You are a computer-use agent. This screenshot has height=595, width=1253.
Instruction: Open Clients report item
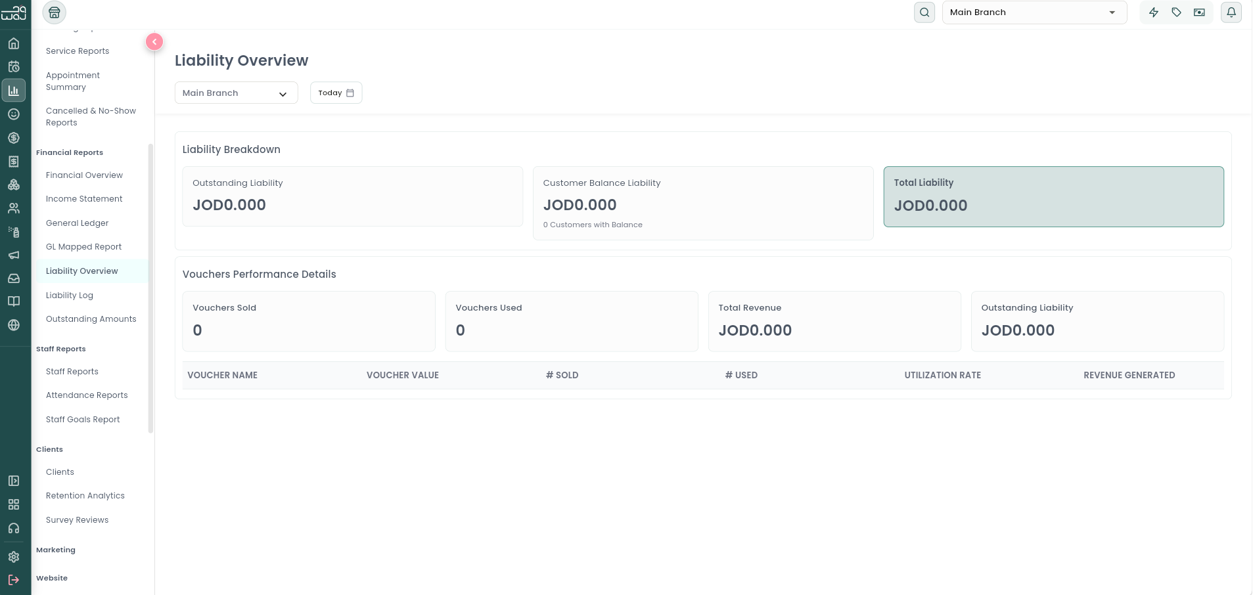pyautogui.click(x=60, y=472)
